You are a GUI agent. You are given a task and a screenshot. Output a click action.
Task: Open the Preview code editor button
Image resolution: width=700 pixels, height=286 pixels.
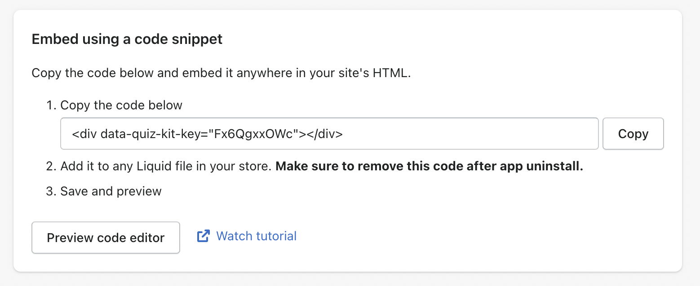pyautogui.click(x=106, y=238)
